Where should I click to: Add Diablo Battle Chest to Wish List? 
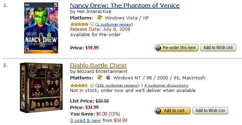tap(210, 111)
